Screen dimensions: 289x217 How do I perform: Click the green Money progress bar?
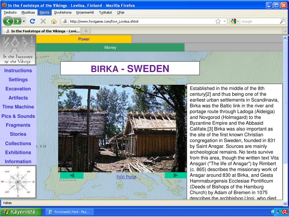(x=110, y=47)
